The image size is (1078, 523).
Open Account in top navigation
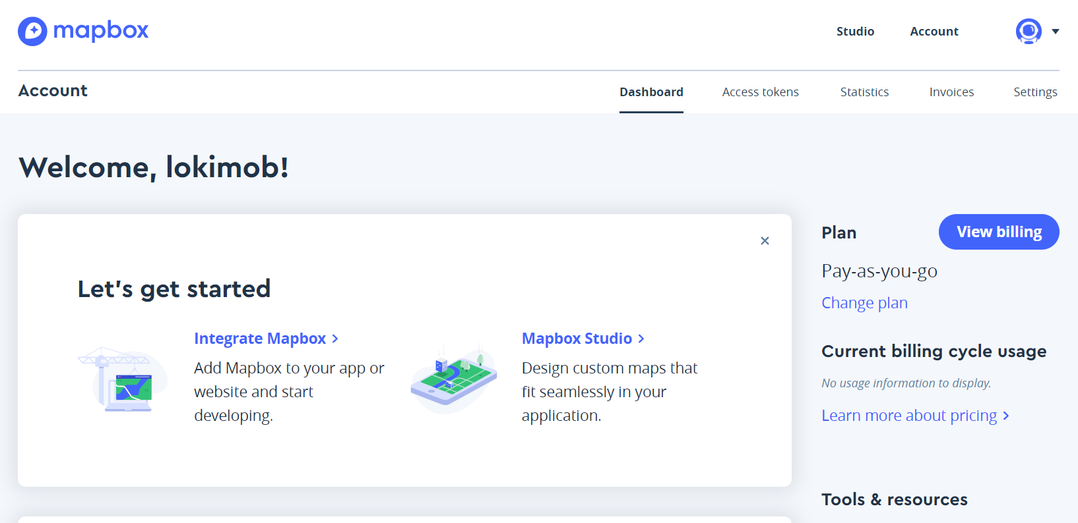(x=934, y=32)
